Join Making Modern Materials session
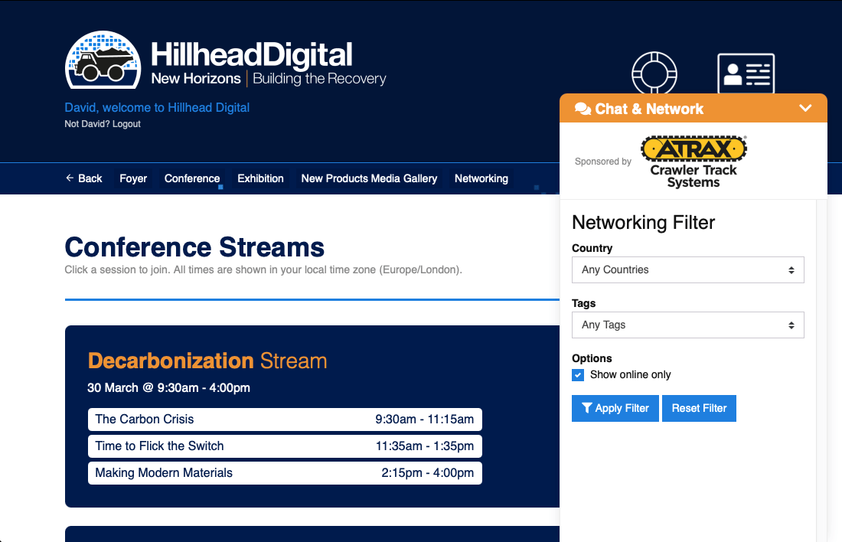 pos(286,473)
